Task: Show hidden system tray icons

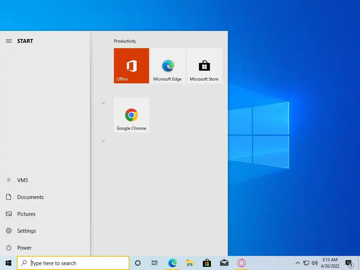Action: (297, 263)
